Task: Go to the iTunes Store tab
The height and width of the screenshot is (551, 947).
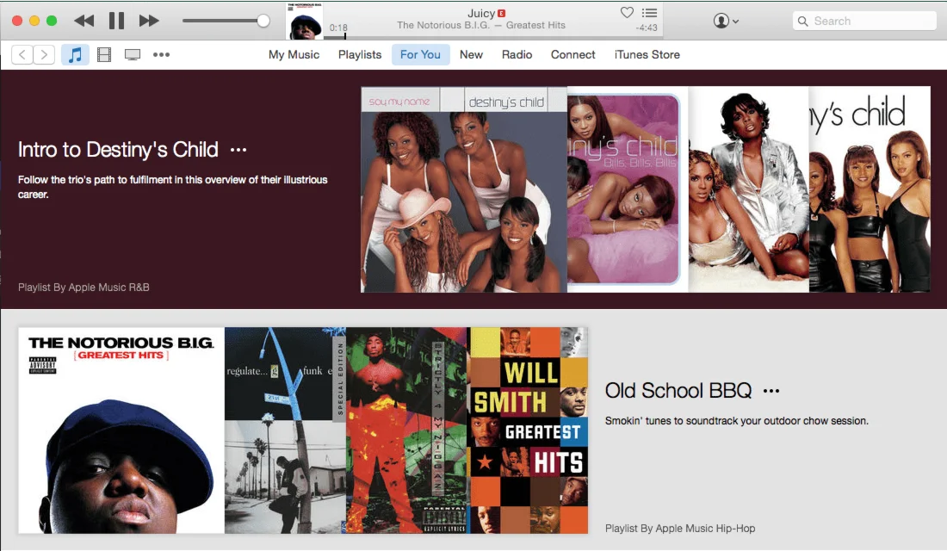Action: coord(647,54)
